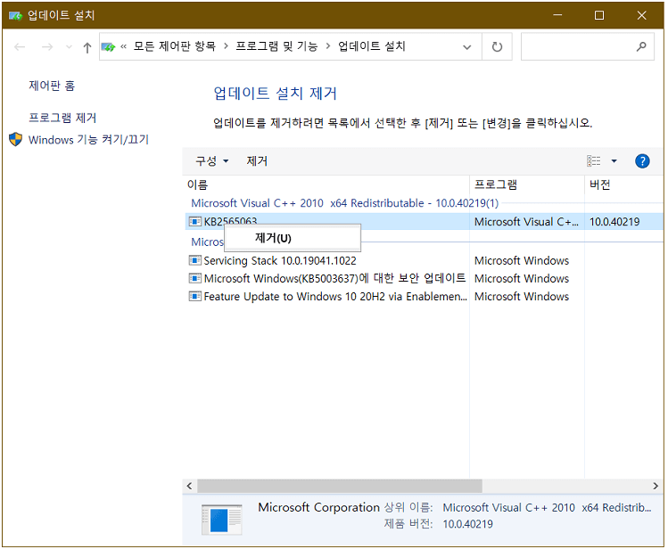
Task: Click the 10.0.40219 version cell
Action: (614, 222)
